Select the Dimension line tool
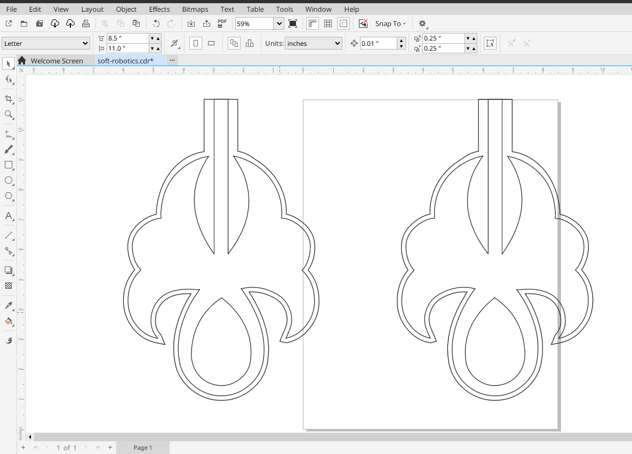Image resolution: width=632 pixels, height=454 pixels. (x=9, y=235)
